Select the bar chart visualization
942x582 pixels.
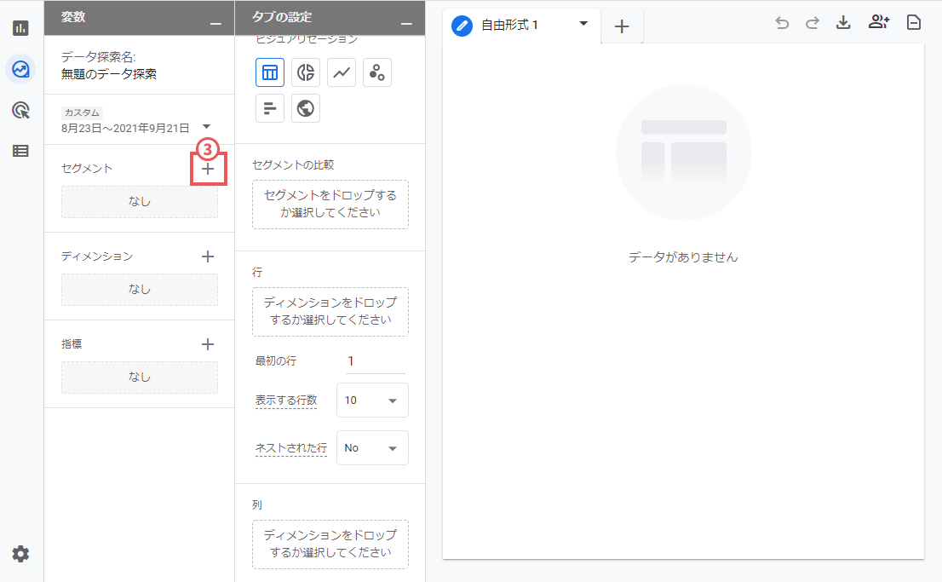(x=270, y=108)
